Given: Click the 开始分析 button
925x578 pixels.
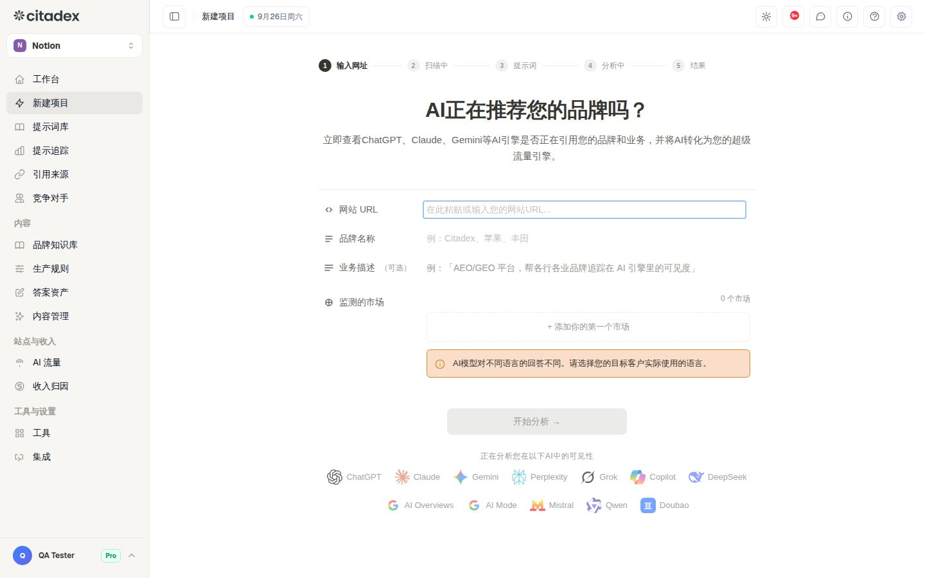Looking at the screenshot, I should [537, 422].
